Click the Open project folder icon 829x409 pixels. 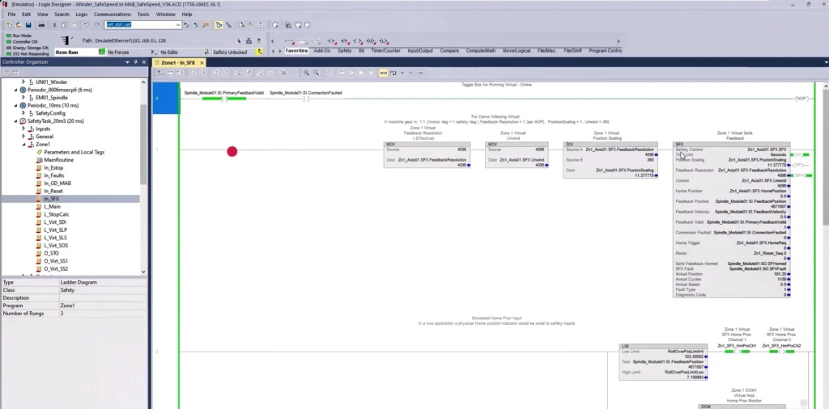pyautogui.click(x=19, y=25)
